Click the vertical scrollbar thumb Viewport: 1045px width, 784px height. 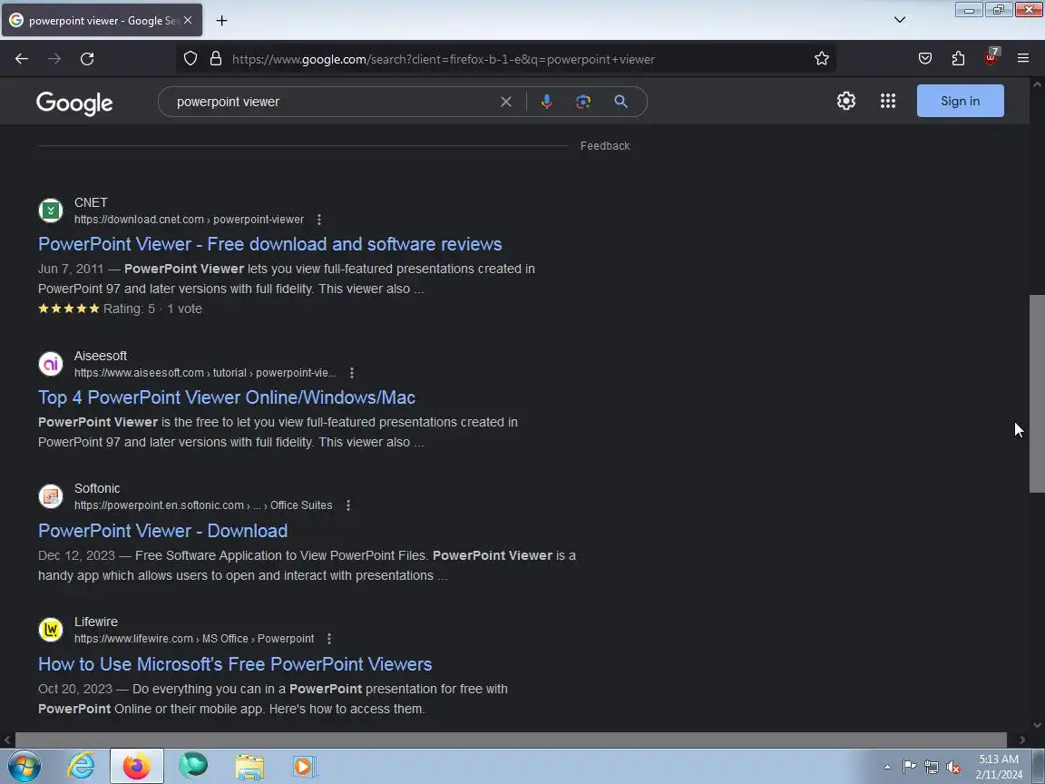1037,393
